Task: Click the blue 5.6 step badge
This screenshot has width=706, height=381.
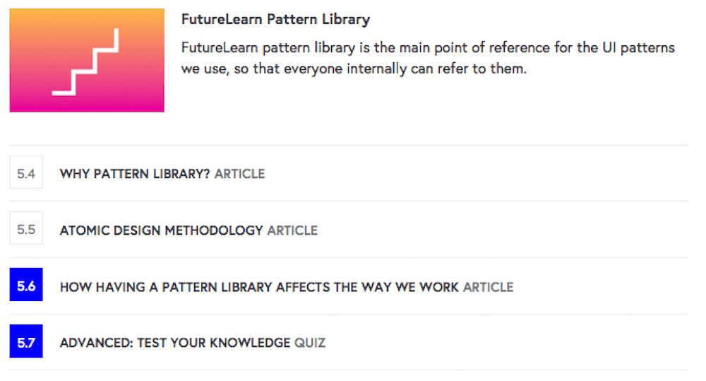Action: 26,286
